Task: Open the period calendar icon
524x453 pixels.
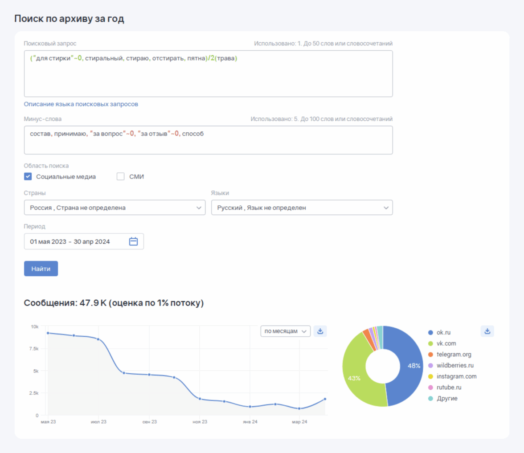Action: tap(133, 241)
